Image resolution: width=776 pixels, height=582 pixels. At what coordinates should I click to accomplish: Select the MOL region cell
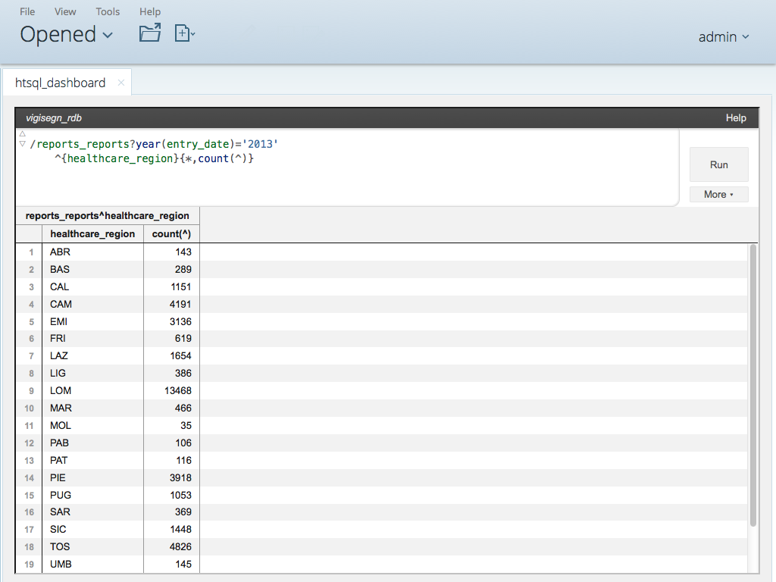pos(92,425)
